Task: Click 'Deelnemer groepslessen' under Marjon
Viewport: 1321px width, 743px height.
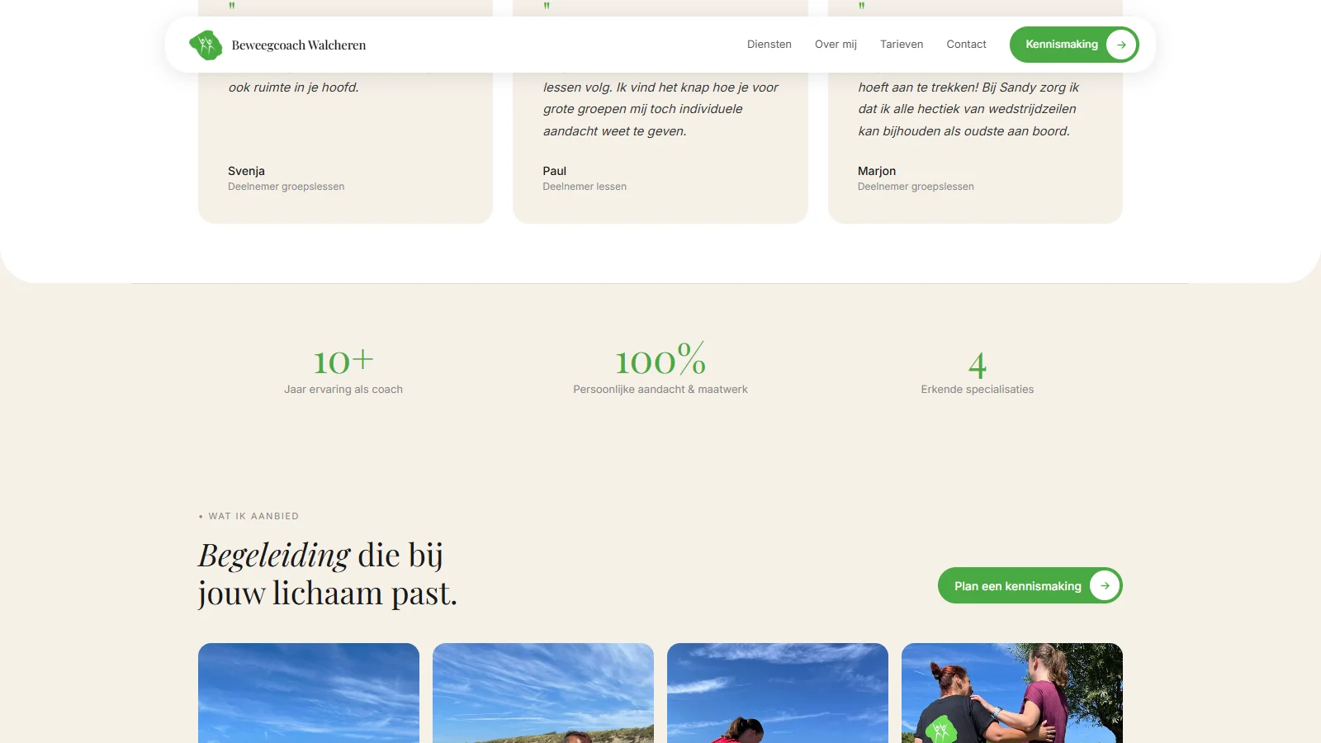Action: pyautogui.click(x=916, y=187)
